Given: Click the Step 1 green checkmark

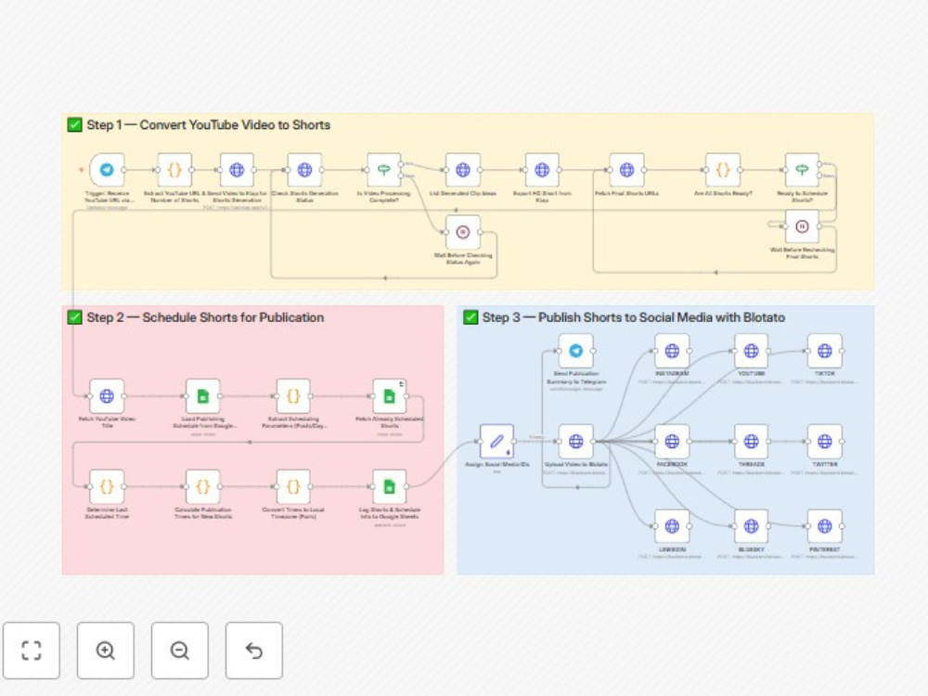Looking at the screenshot, I should [x=74, y=125].
